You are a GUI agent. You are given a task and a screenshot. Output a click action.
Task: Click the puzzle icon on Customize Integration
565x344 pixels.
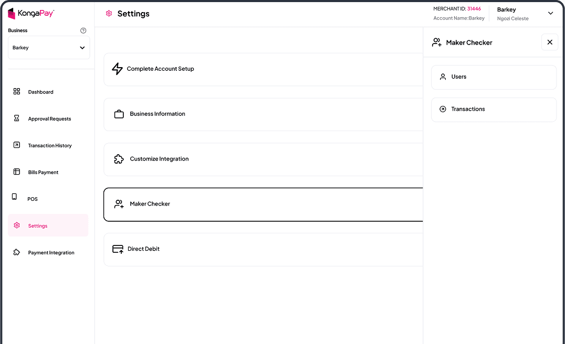coord(117,158)
